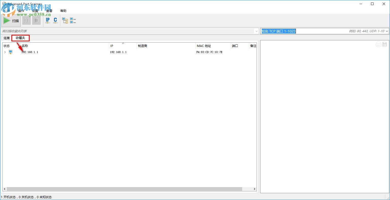The height and width of the screenshot is (200, 390).
Task: Click the horizontal scrollbar thumb of the list
Action: tap(124, 189)
